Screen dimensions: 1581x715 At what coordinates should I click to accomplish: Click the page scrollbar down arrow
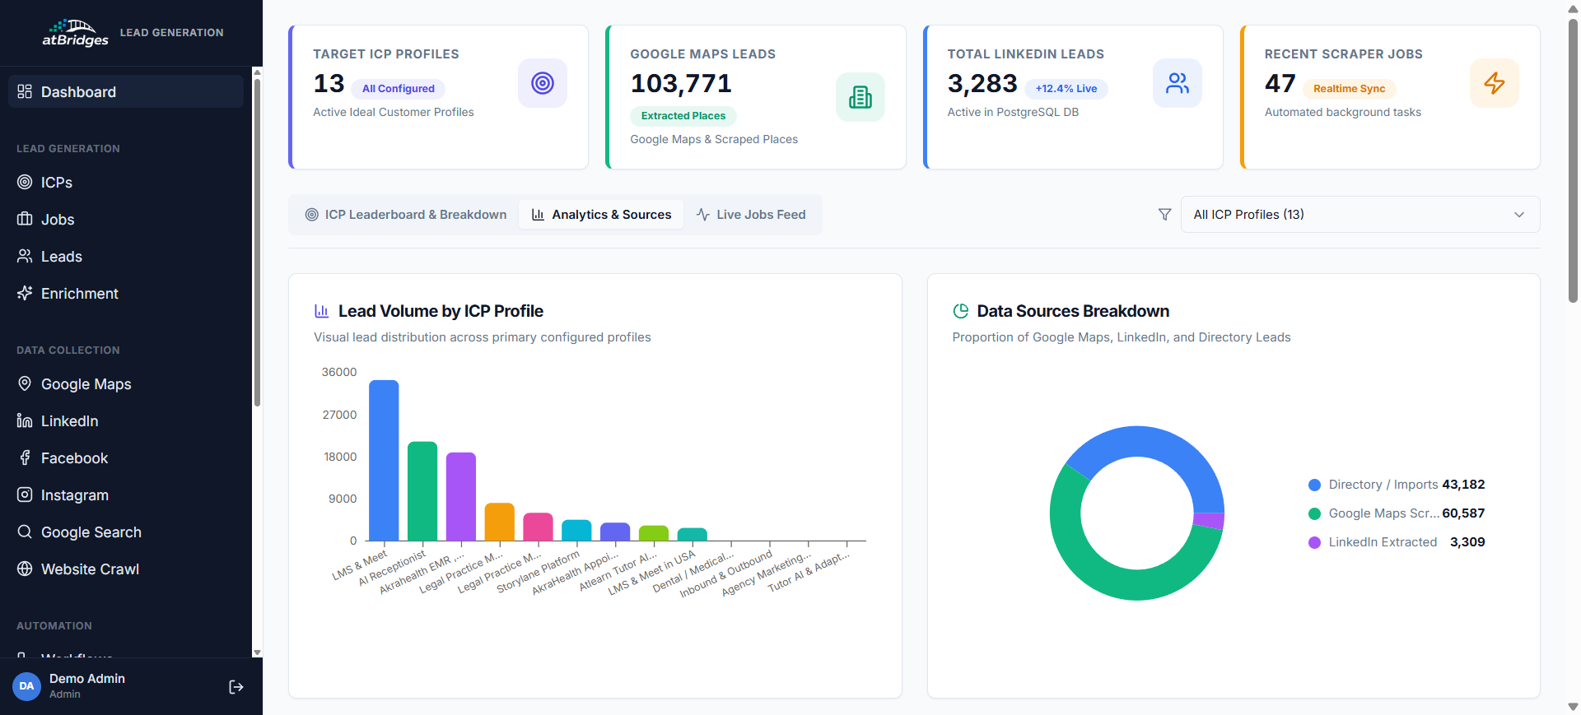(x=1573, y=707)
